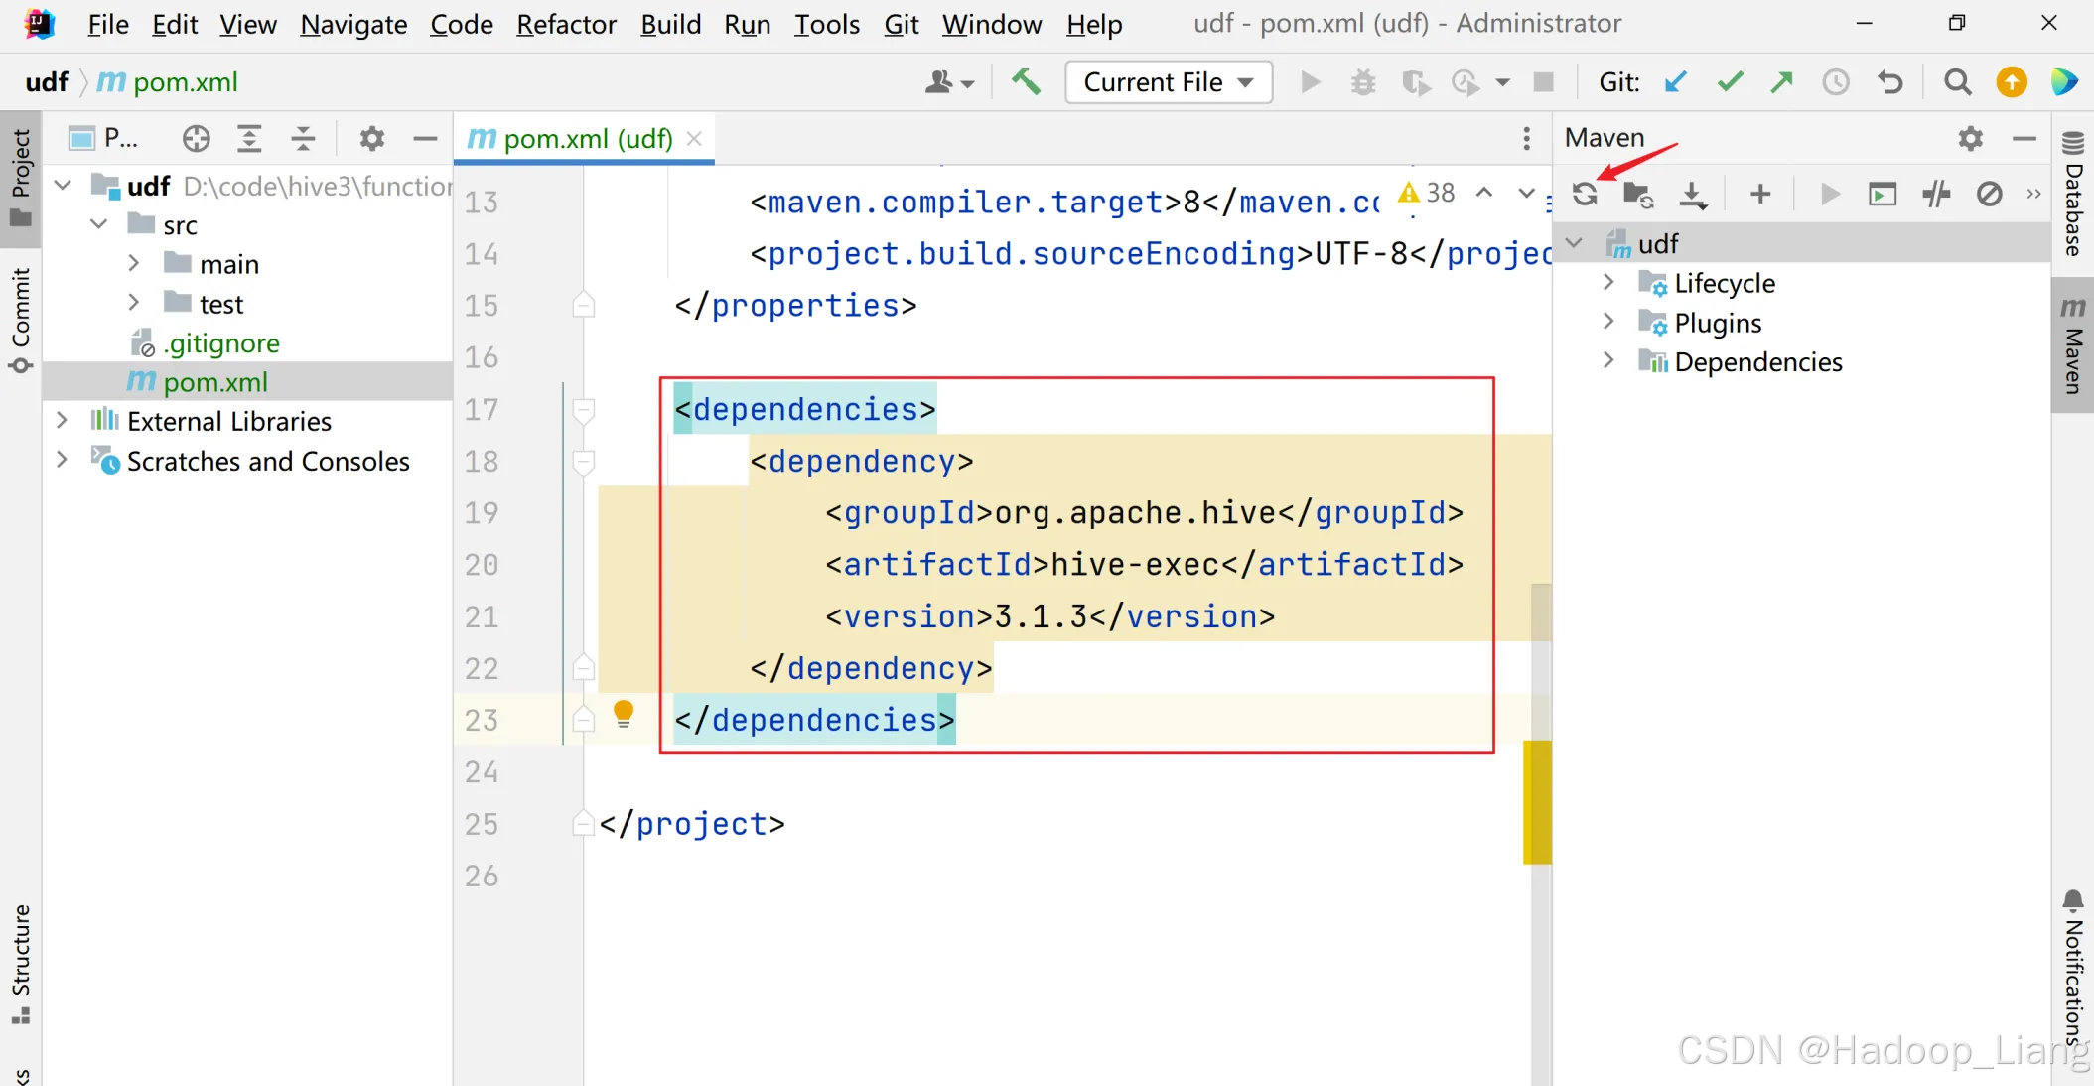
Task: Expand the Lifecycle node in Maven panel
Action: (1608, 283)
